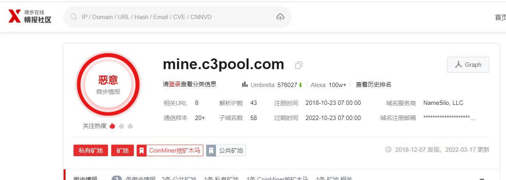Click the first red flame heat icon

[x=112, y=126]
